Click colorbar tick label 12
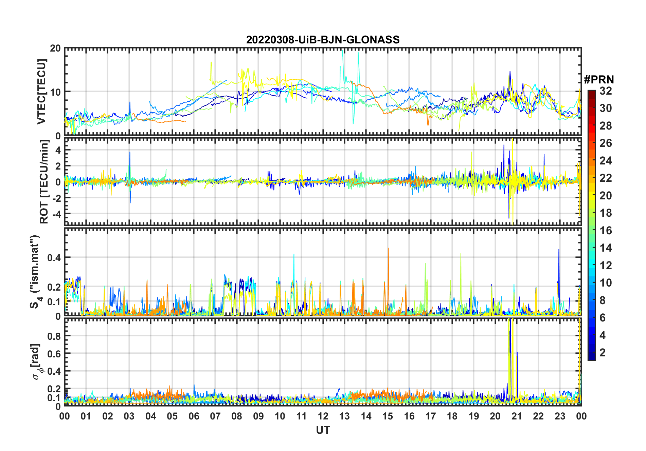The height and width of the screenshot is (451, 646). click(606, 266)
